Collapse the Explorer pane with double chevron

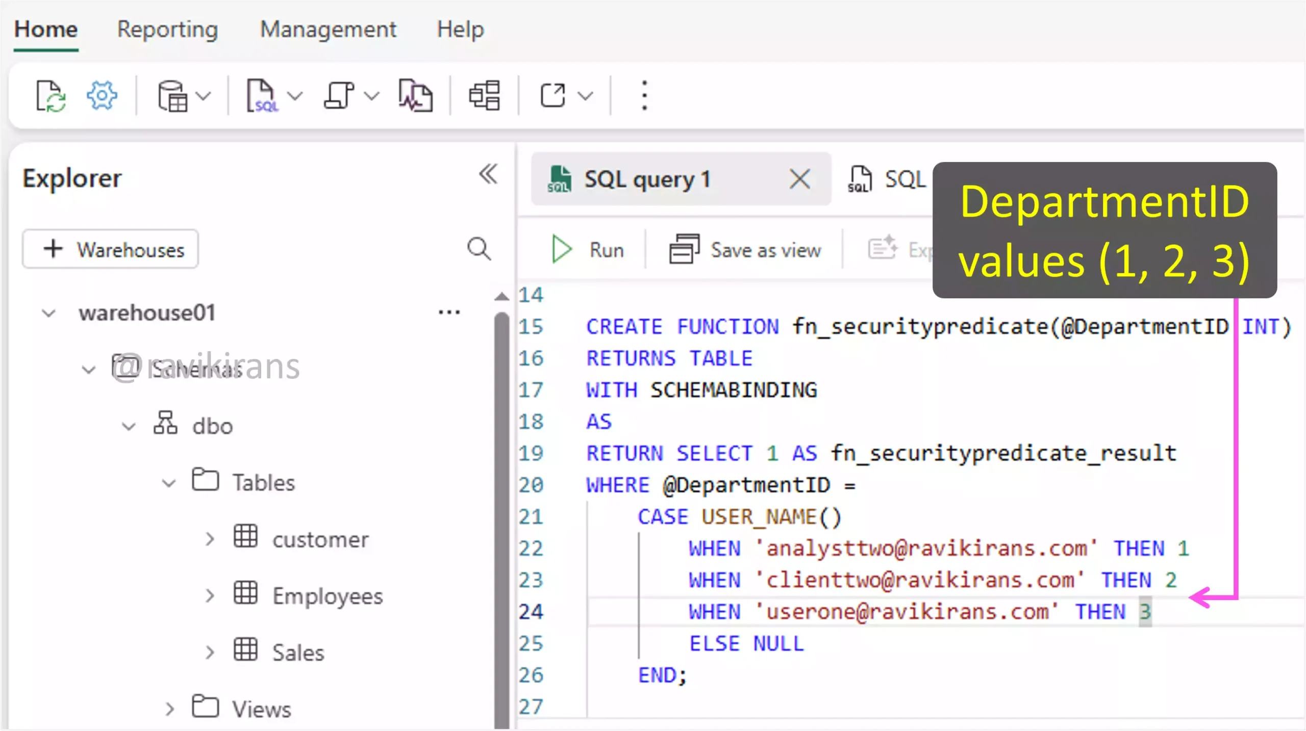click(x=488, y=174)
